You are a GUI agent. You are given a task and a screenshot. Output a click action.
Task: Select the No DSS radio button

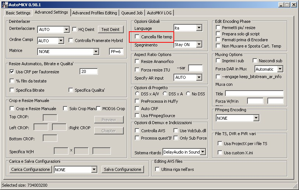(x=188, y=94)
